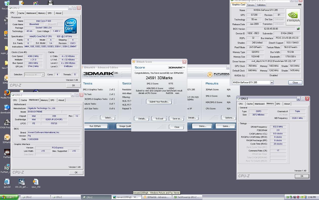Click the system tray clock
This screenshot has width=319, height=200.
[x=312, y=197]
